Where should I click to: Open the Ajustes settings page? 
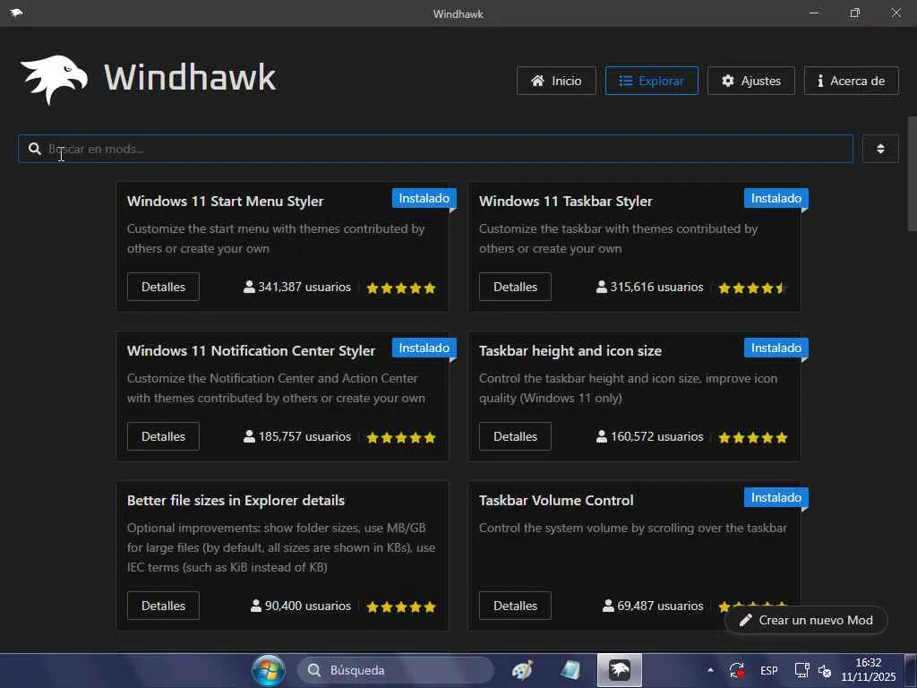(x=751, y=81)
